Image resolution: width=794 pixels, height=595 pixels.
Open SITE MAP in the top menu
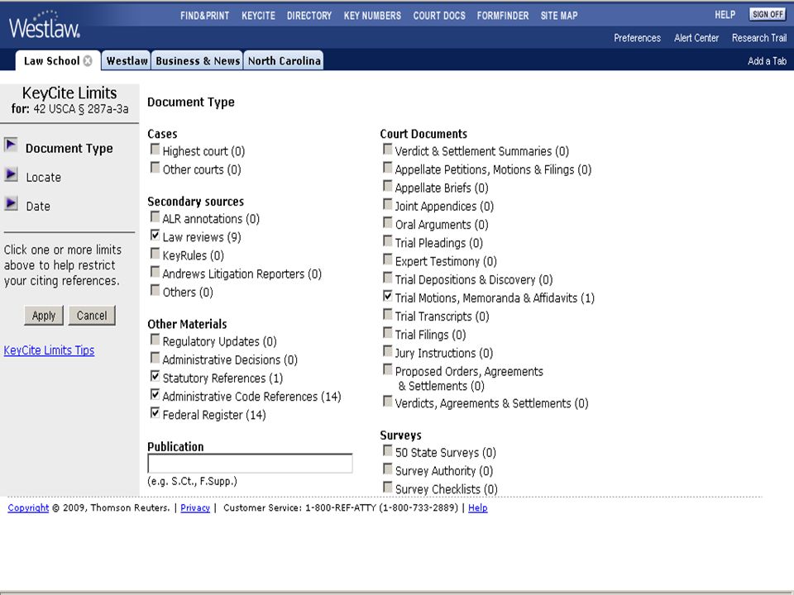559,16
